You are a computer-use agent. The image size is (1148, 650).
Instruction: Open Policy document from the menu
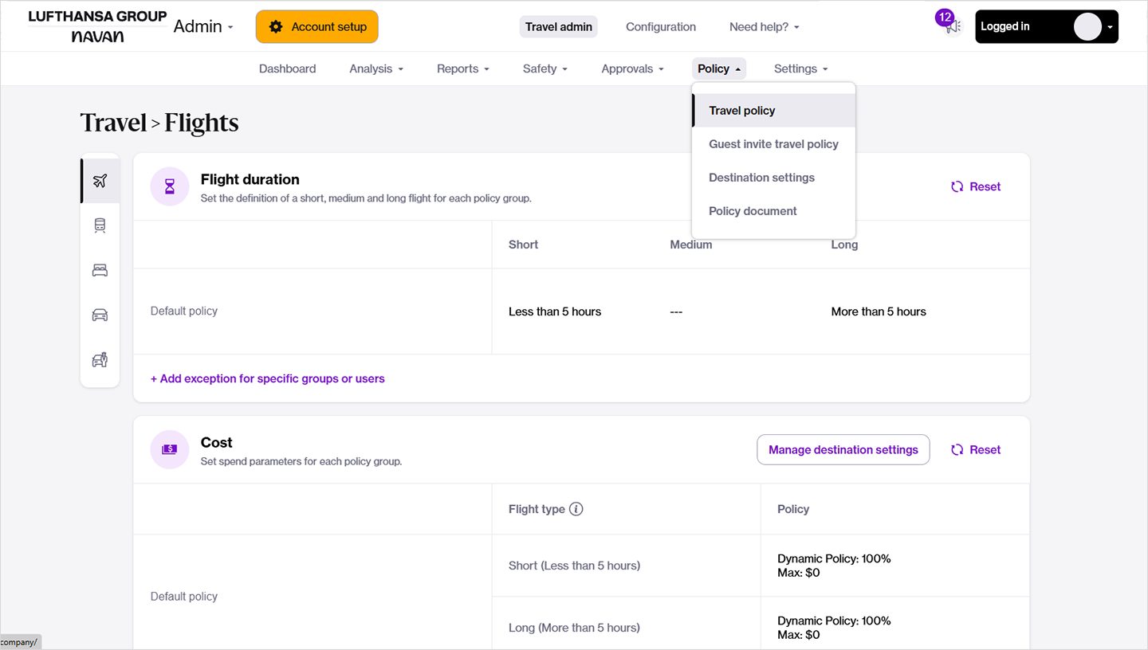753,211
